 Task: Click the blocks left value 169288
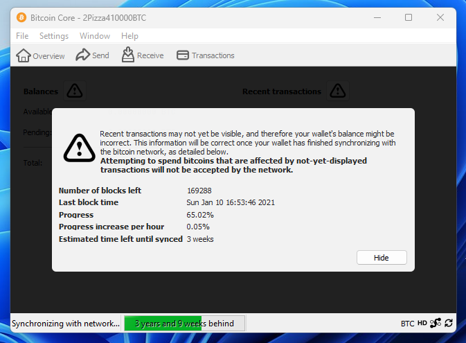(x=199, y=191)
